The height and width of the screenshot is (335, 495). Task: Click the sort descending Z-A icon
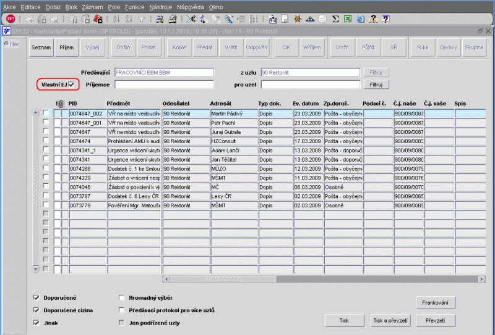[x=129, y=19]
